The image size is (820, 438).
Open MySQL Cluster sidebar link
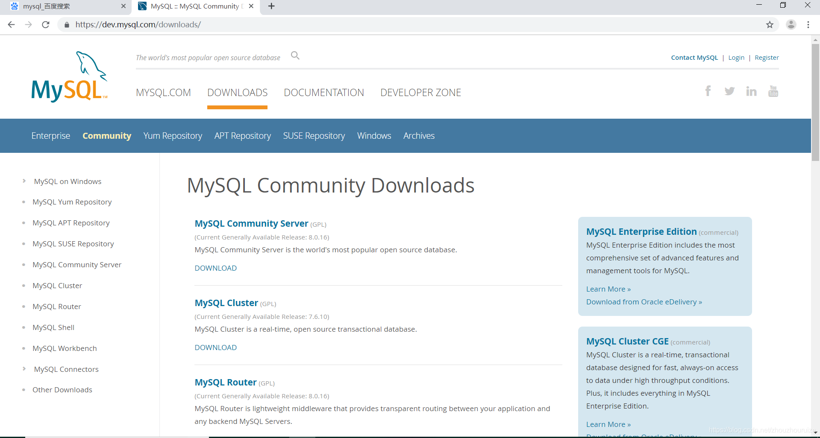57,286
